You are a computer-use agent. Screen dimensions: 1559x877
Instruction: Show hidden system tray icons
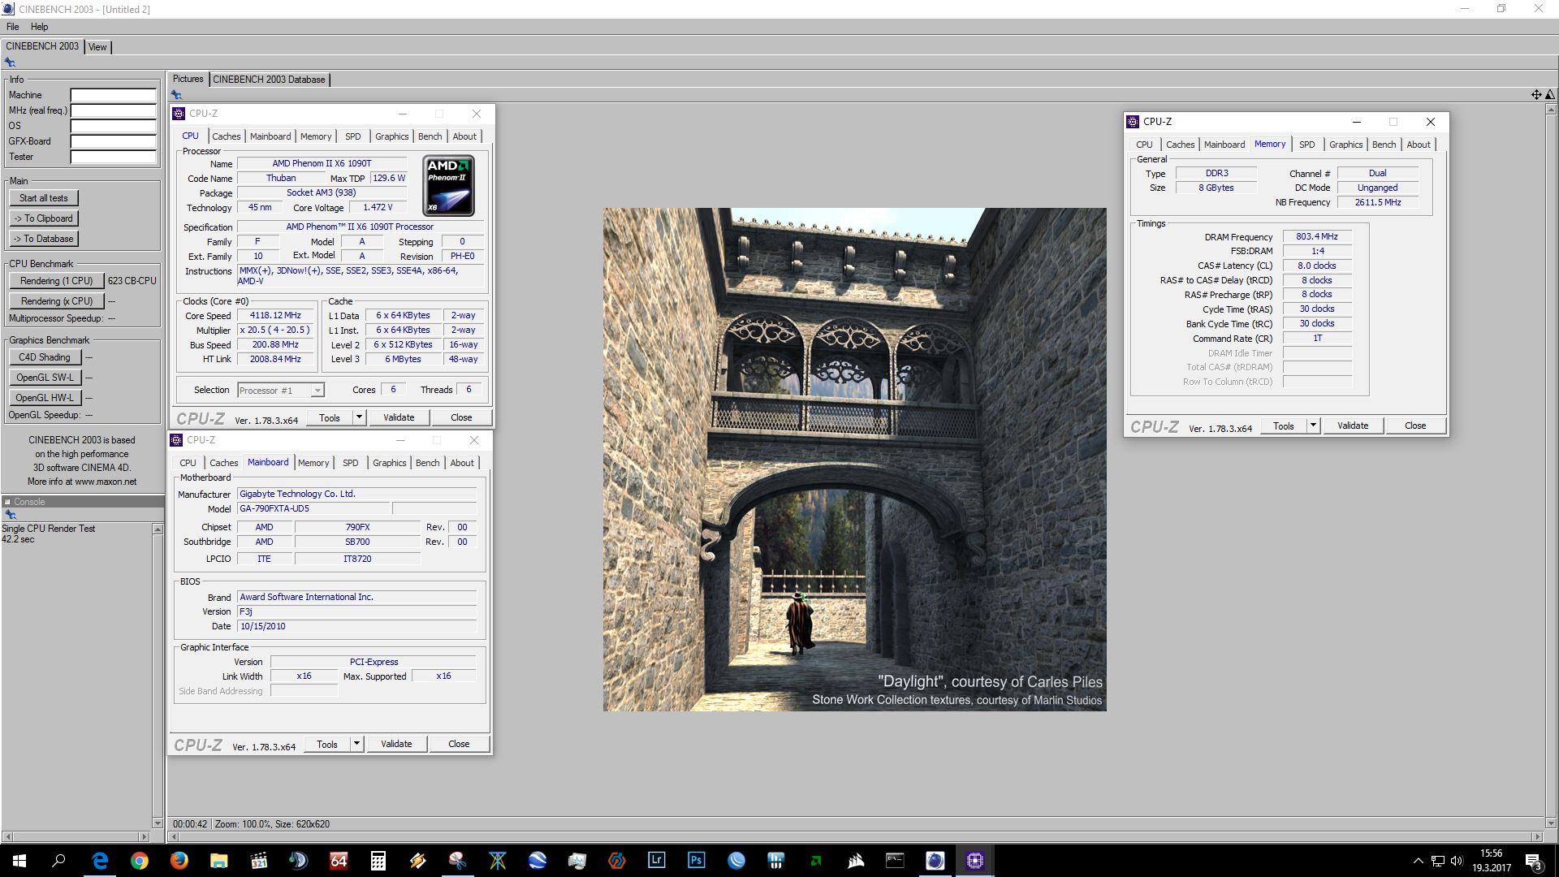[x=1418, y=861]
